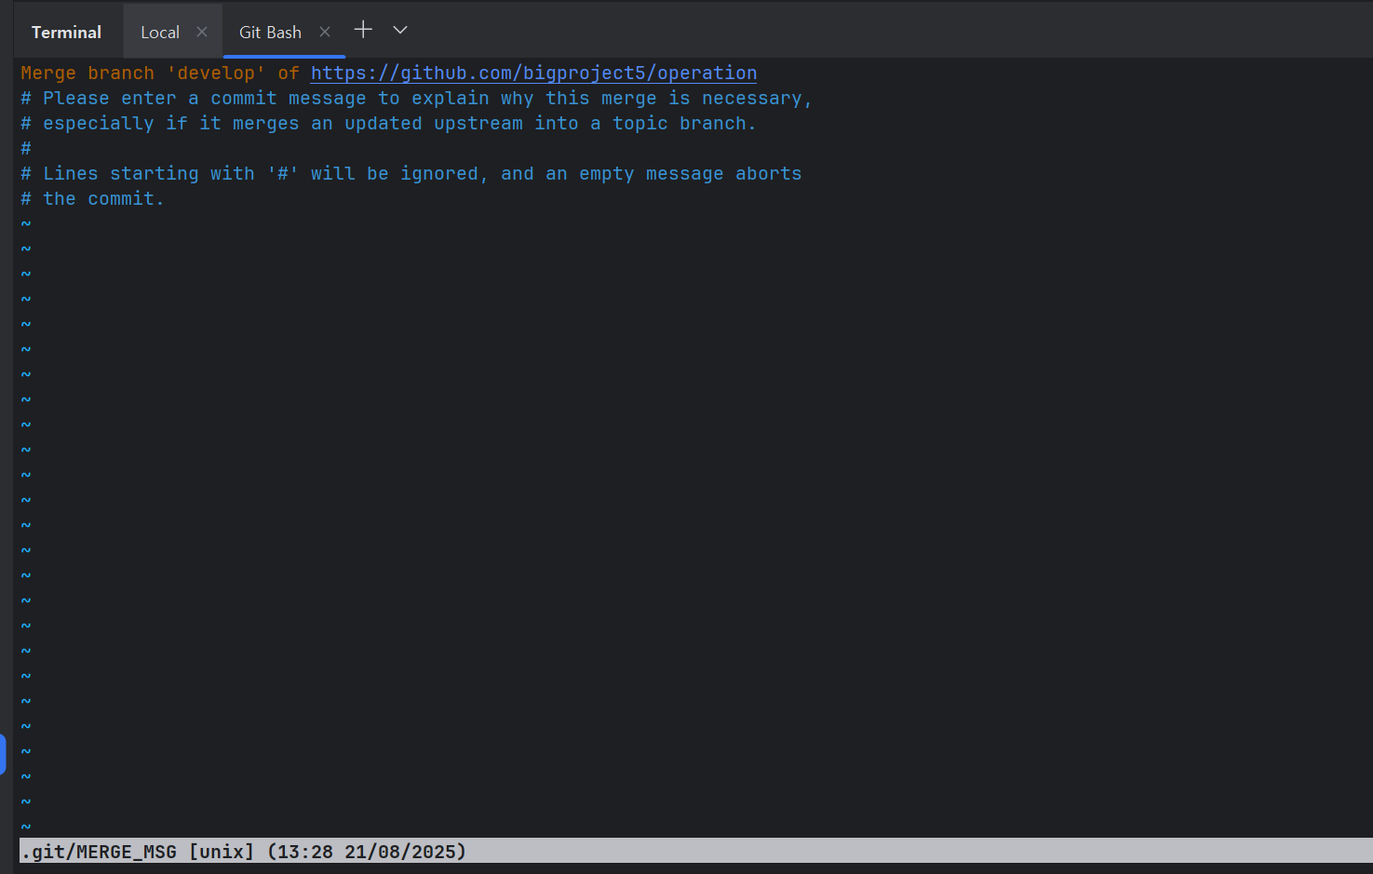This screenshot has height=874, width=1373.
Task: Click the blue marker on the left edge
Action: tap(3, 754)
